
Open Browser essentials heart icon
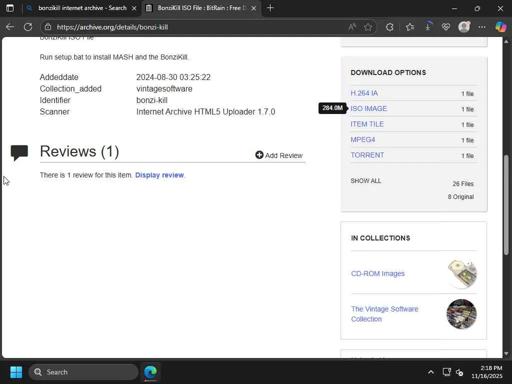pos(446,27)
